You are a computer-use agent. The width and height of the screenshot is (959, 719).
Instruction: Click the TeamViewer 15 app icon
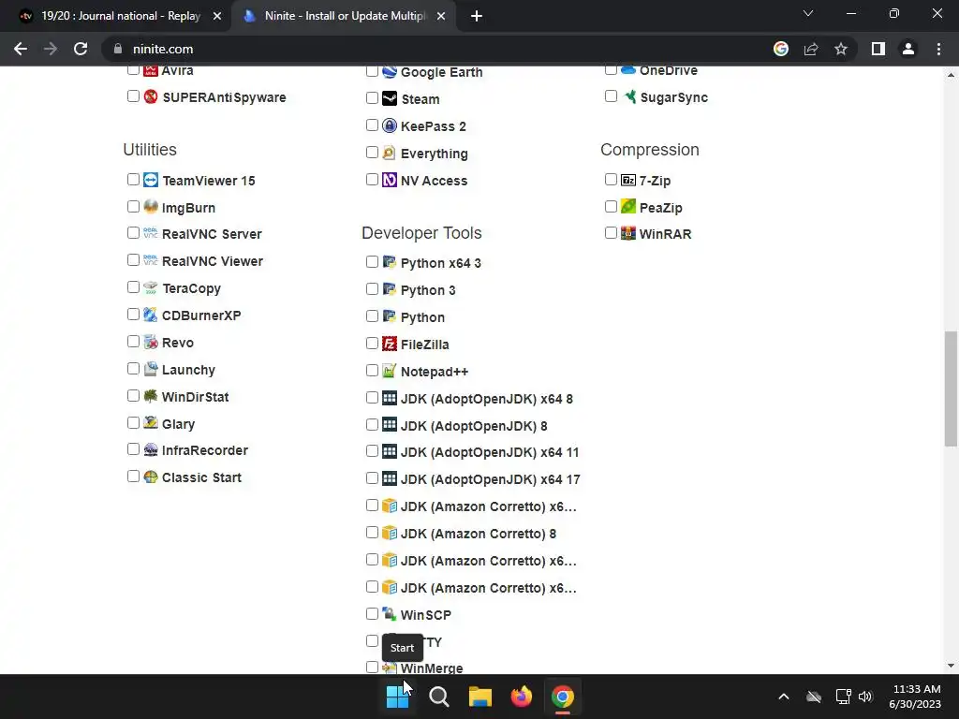(151, 180)
